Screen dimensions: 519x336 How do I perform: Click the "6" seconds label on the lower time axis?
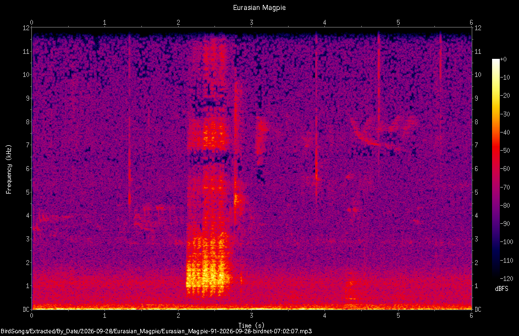[471, 316]
